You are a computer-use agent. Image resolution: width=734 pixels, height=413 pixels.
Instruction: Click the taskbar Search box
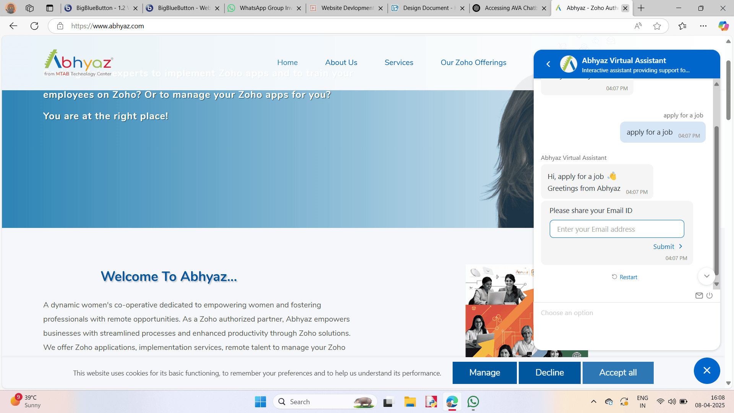[x=325, y=402]
